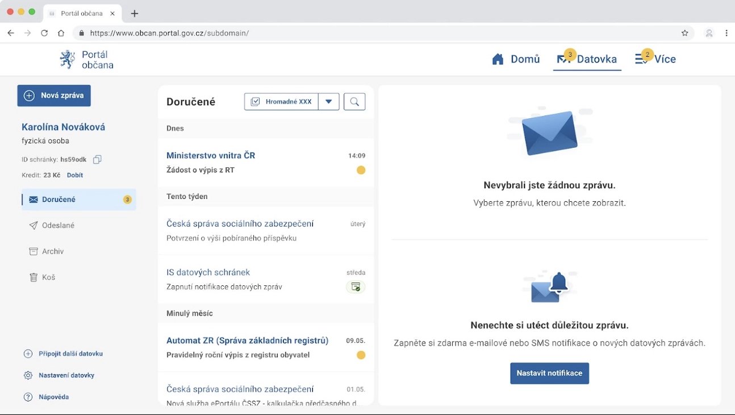Open message Potvrzení o výši pobíraného příspěvku
Viewport: 735px width, 415px height.
pyautogui.click(x=266, y=231)
